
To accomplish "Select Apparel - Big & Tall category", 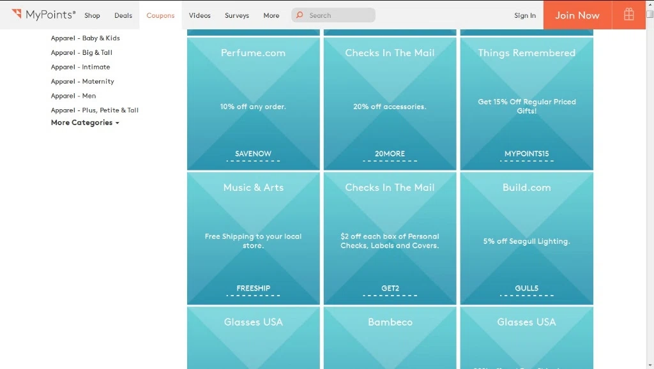I will coord(81,52).
